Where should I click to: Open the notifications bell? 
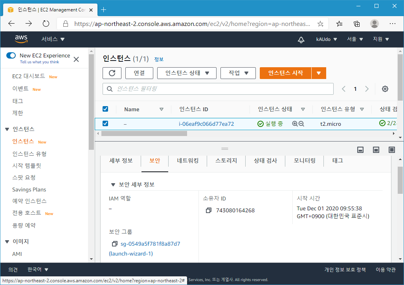301,39
